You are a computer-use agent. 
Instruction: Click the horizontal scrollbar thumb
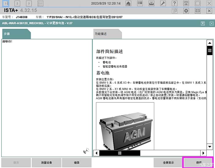[x=120, y=153]
